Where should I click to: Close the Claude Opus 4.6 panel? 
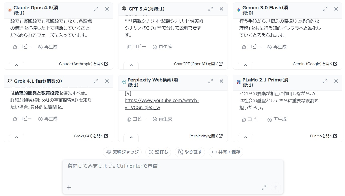tap(107, 9)
